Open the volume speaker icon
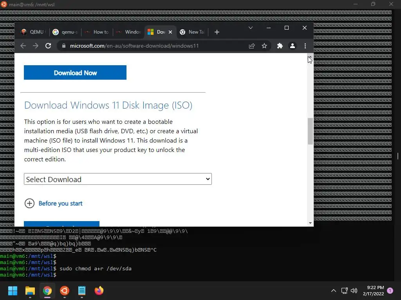 tap(354, 291)
